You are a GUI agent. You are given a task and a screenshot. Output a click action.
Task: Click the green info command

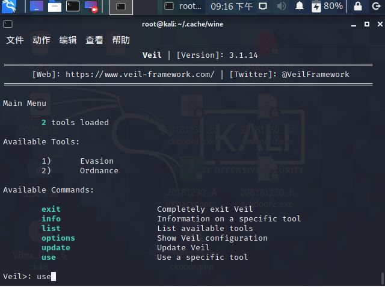[x=51, y=219]
